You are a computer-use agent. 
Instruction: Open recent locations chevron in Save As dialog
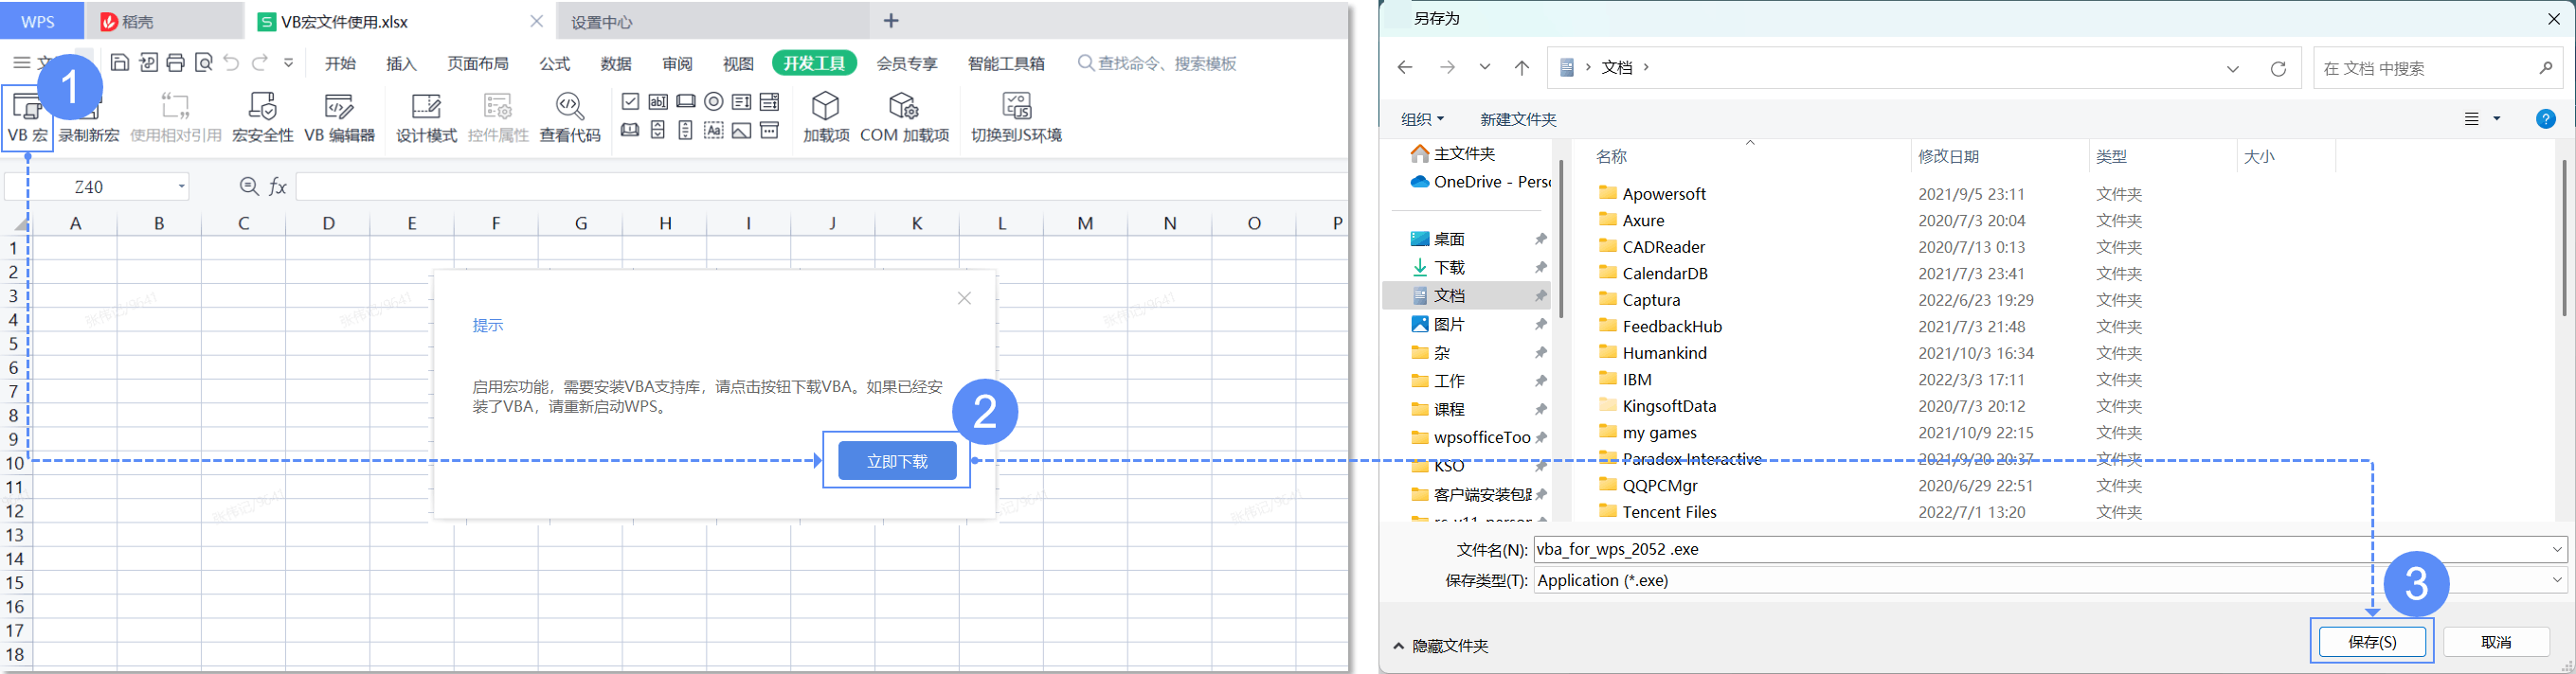(1485, 68)
